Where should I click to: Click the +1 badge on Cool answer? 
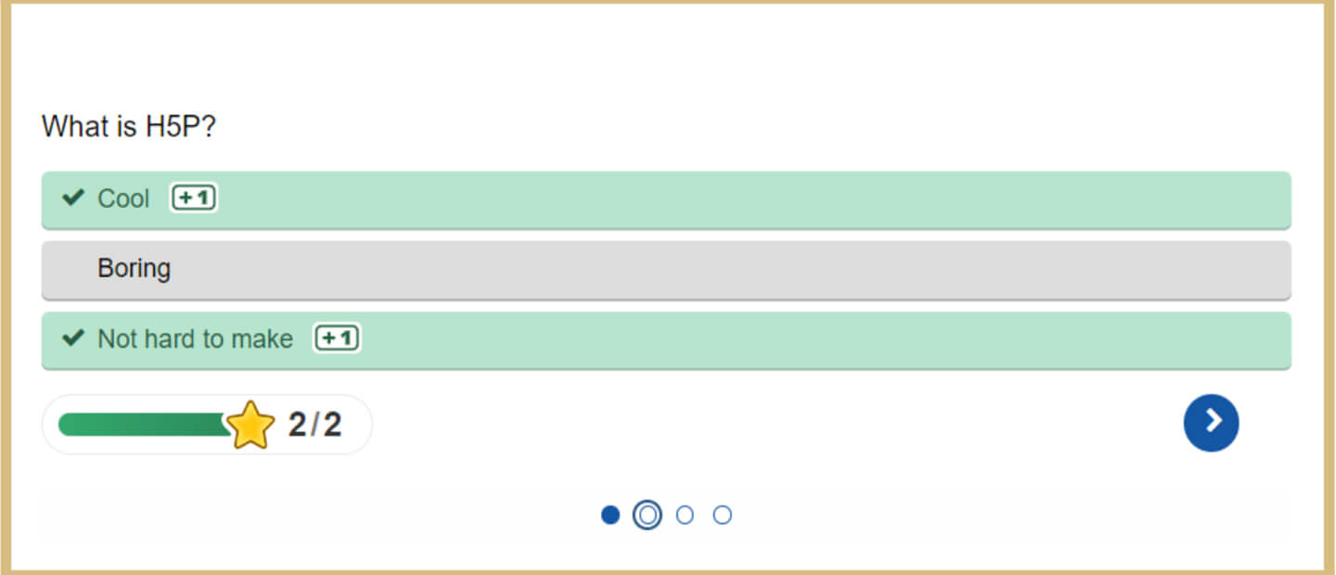(x=193, y=198)
